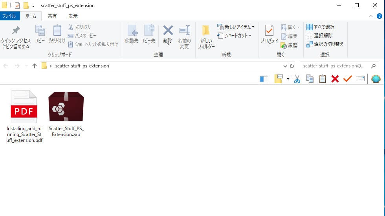Open the Delete (削除) dropdown arrow
This screenshot has height=216, width=385.
168,44
